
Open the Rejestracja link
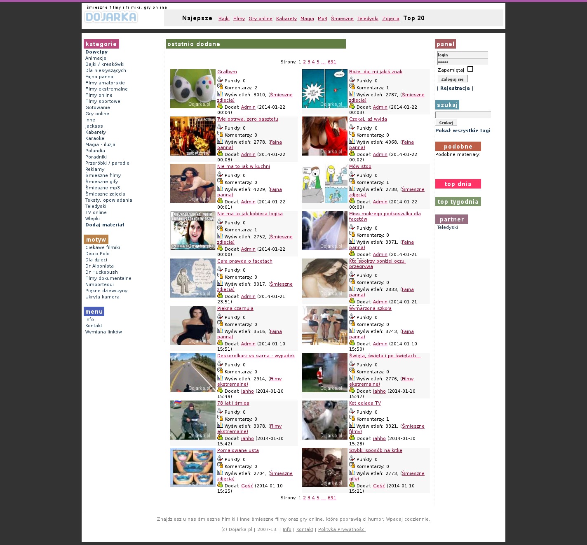pyautogui.click(x=455, y=88)
